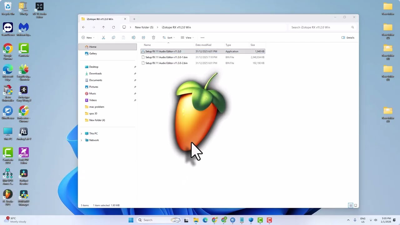Expand This PC in navigation pane
The image size is (400, 225).
click(x=82, y=133)
